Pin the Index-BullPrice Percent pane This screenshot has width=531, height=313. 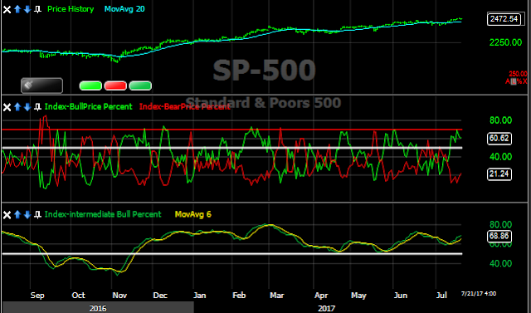click(37, 107)
